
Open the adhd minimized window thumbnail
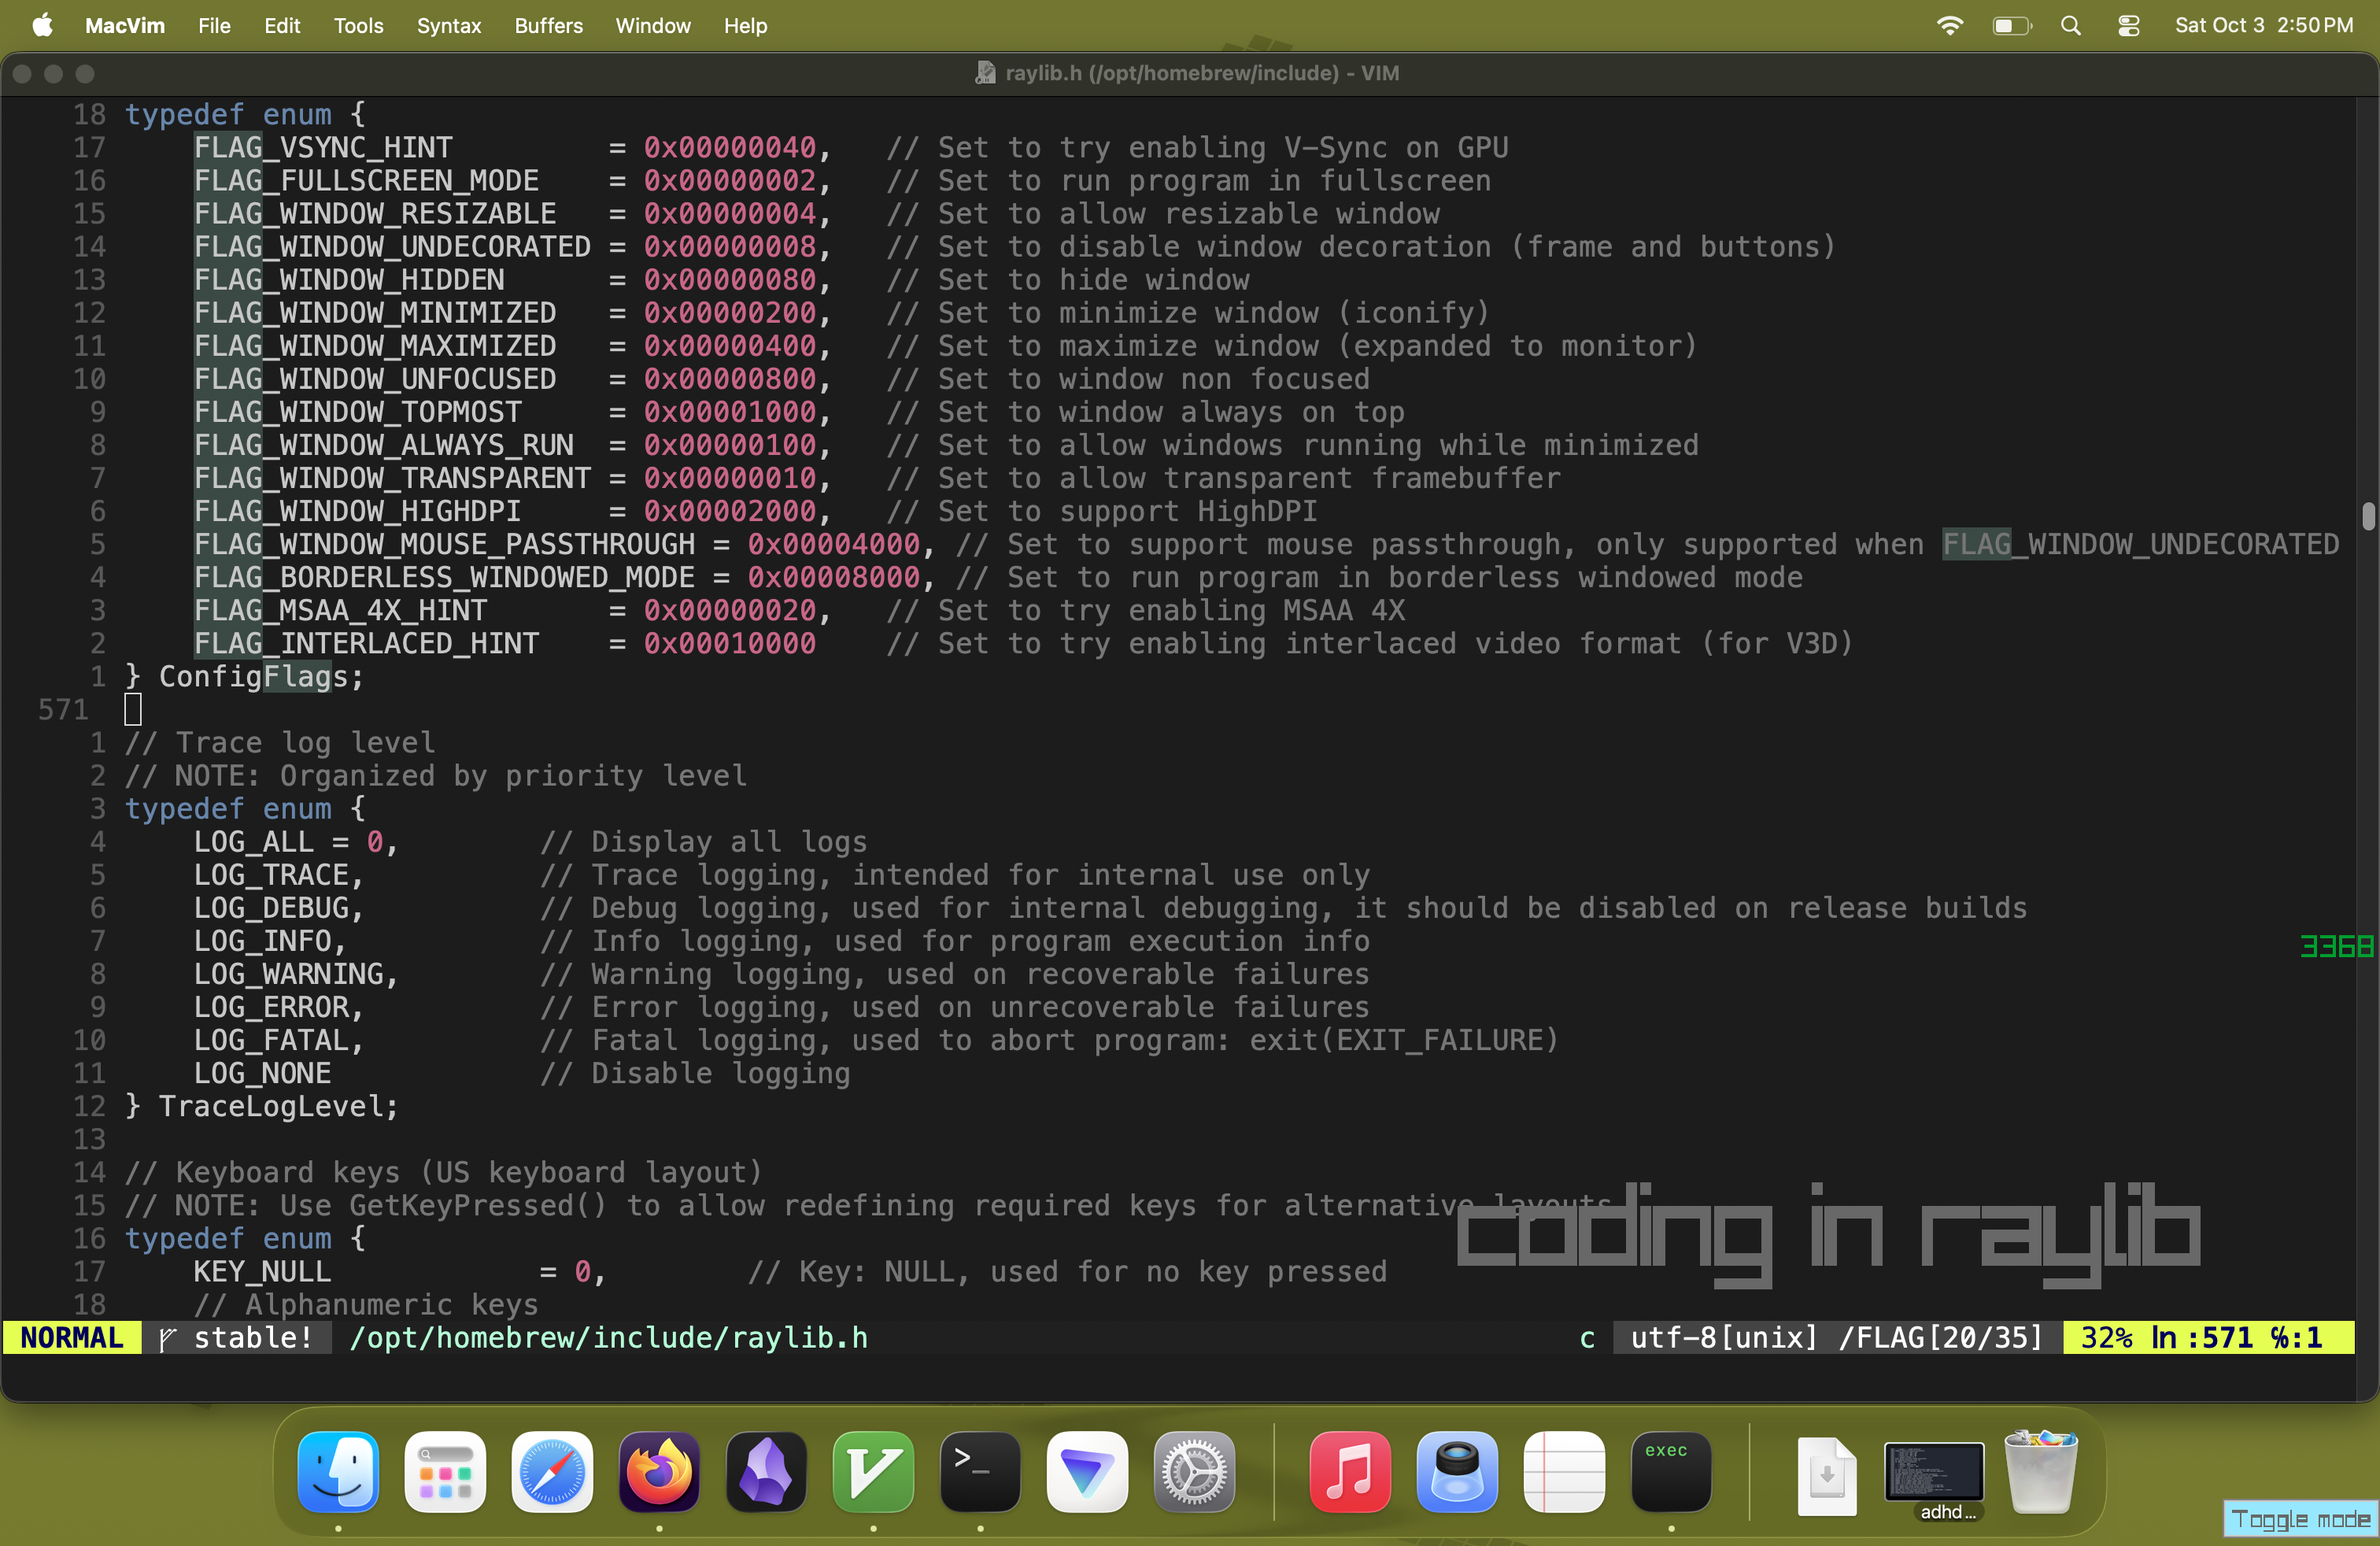click(x=1934, y=1471)
